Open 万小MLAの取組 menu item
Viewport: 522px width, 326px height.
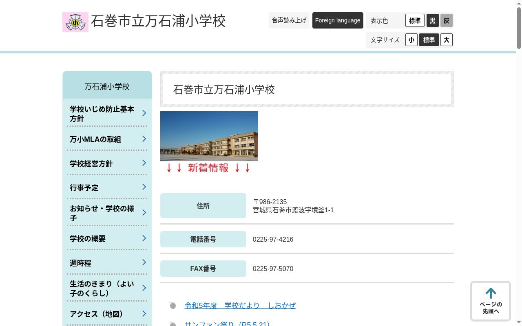107,139
